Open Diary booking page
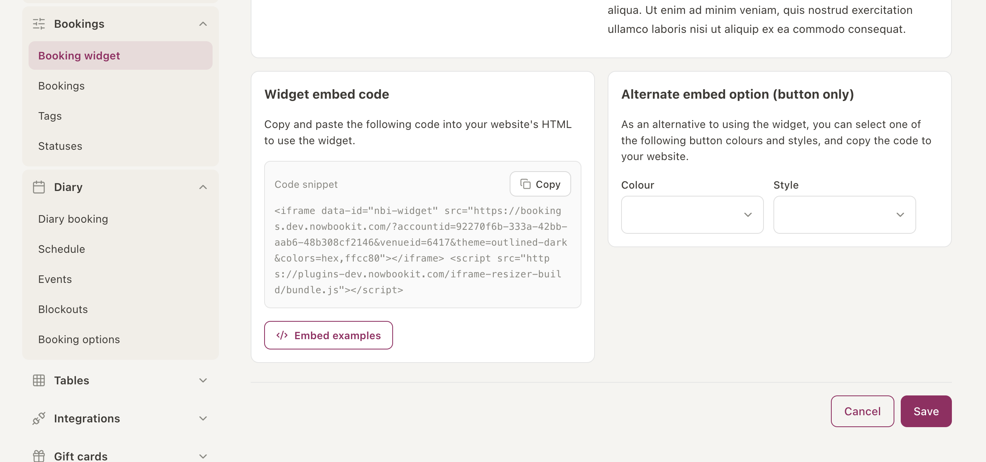Image resolution: width=986 pixels, height=462 pixels. click(x=73, y=219)
